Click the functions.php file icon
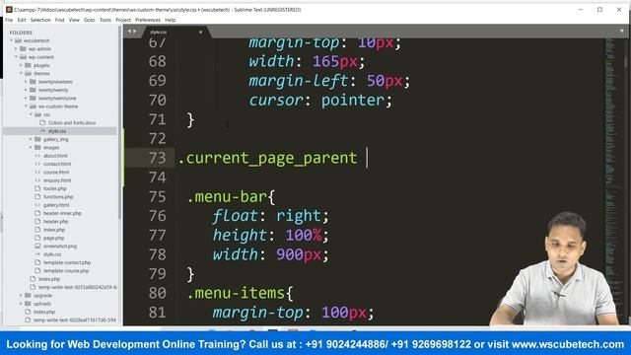 [37, 197]
